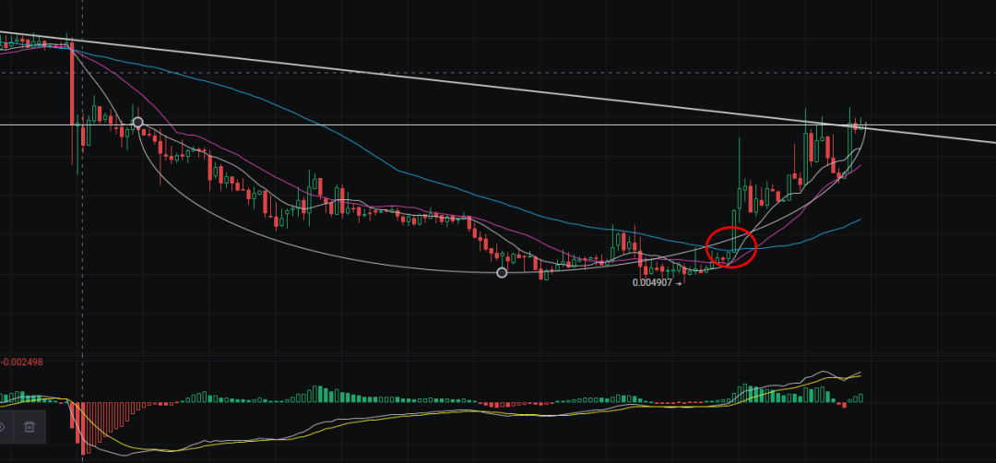Select the curve's bottom anchor point
The height and width of the screenshot is (463, 996).
click(x=502, y=272)
